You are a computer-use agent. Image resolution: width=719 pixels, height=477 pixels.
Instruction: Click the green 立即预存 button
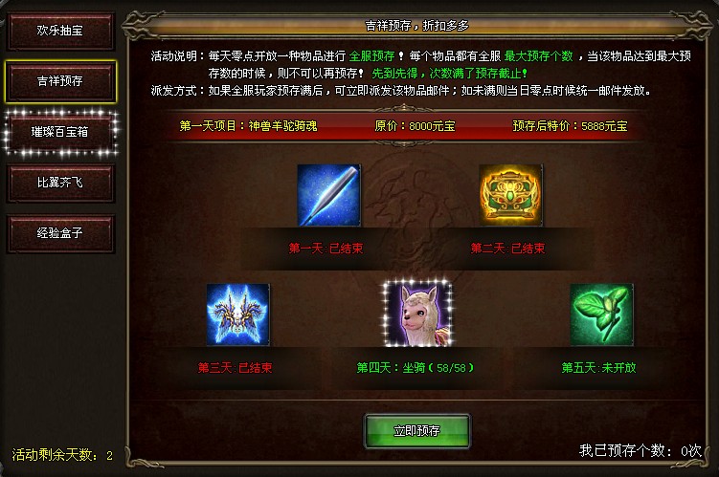[416, 431]
